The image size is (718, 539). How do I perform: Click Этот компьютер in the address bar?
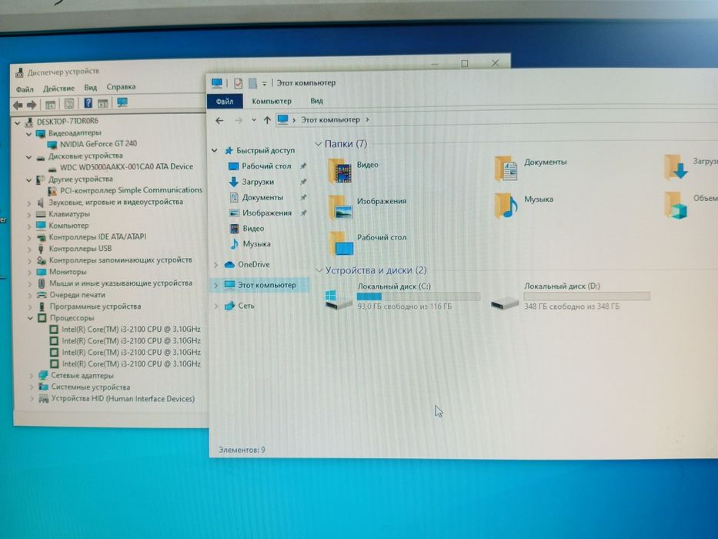click(x=330, y=119)
